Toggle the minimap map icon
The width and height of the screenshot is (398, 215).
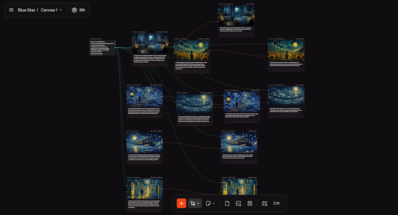click(264, 203)
